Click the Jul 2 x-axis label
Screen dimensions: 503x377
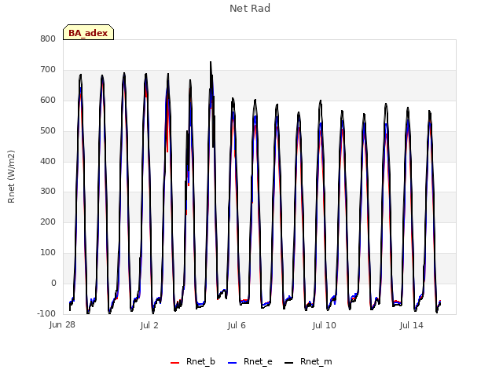point(149,325)
